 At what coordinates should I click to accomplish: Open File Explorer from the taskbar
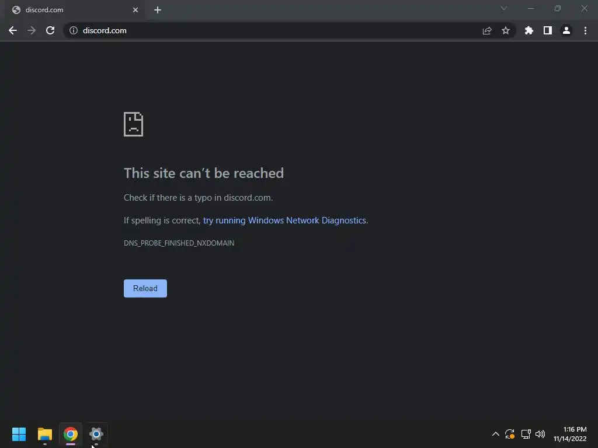45,434
